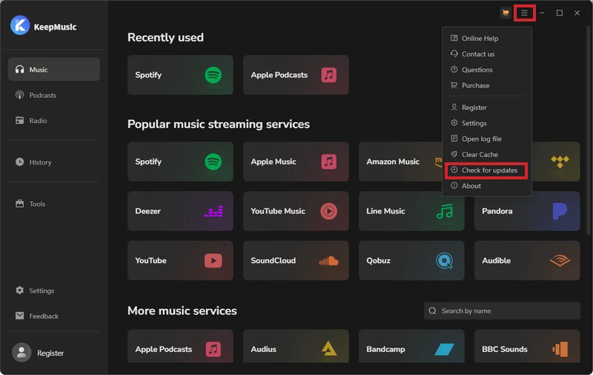Viewport: 593px width, 375px height.
Task: Choose Online Help from the menu
Action: (x=487, y=39)
